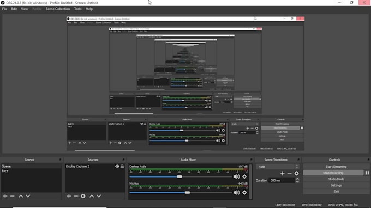
Task: Open the View menu
Action: [25, 9]
